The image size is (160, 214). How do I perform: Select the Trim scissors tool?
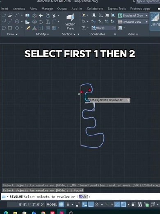click(x=54, y=15)
